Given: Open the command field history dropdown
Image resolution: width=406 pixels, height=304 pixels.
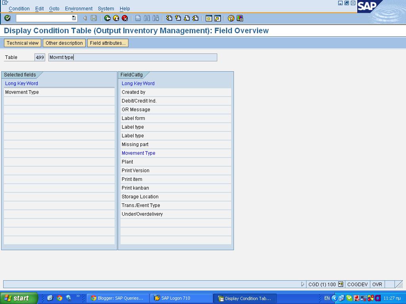Looking at the screenshot, I should (x=74, y=18).
